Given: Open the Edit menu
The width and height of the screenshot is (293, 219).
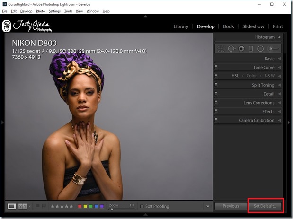Looking at the screenshot, I should [x=14, y=11].
